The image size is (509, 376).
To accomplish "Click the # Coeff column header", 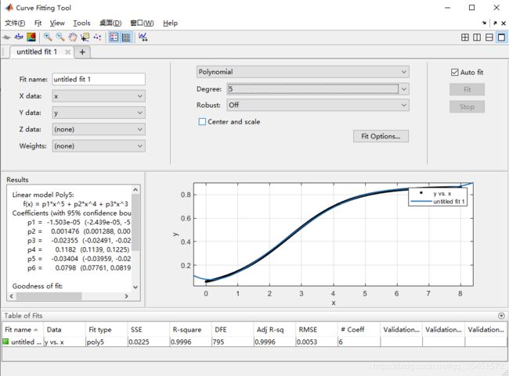I will (359, 330).
